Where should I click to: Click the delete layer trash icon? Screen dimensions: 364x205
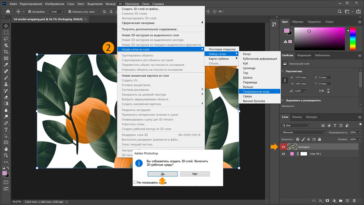(354, 200)
